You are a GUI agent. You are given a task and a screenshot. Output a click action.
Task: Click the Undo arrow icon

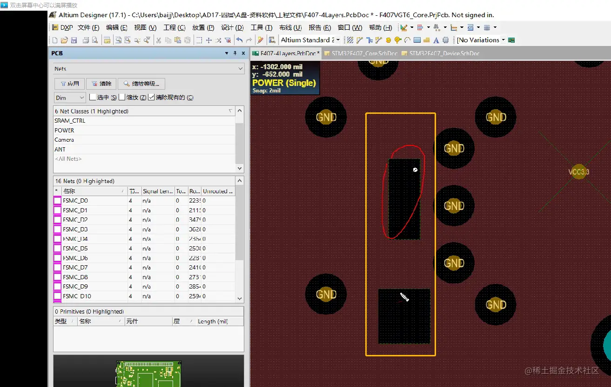pyautogui.click(x=239, y=40)
